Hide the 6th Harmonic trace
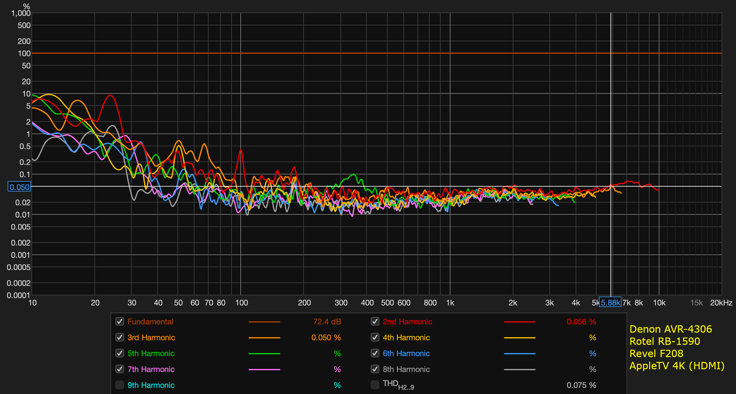The width and height of the screenshot is (736, 394). pos(375,353)
